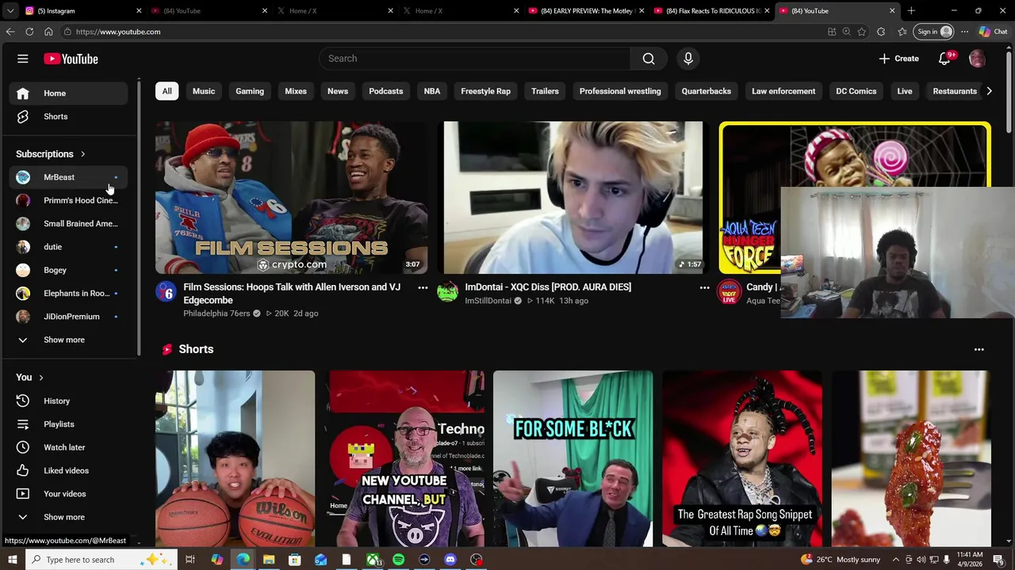1015x570 pixels.
Task: Open Small Brained American subscription
Action: pos(68,223)
